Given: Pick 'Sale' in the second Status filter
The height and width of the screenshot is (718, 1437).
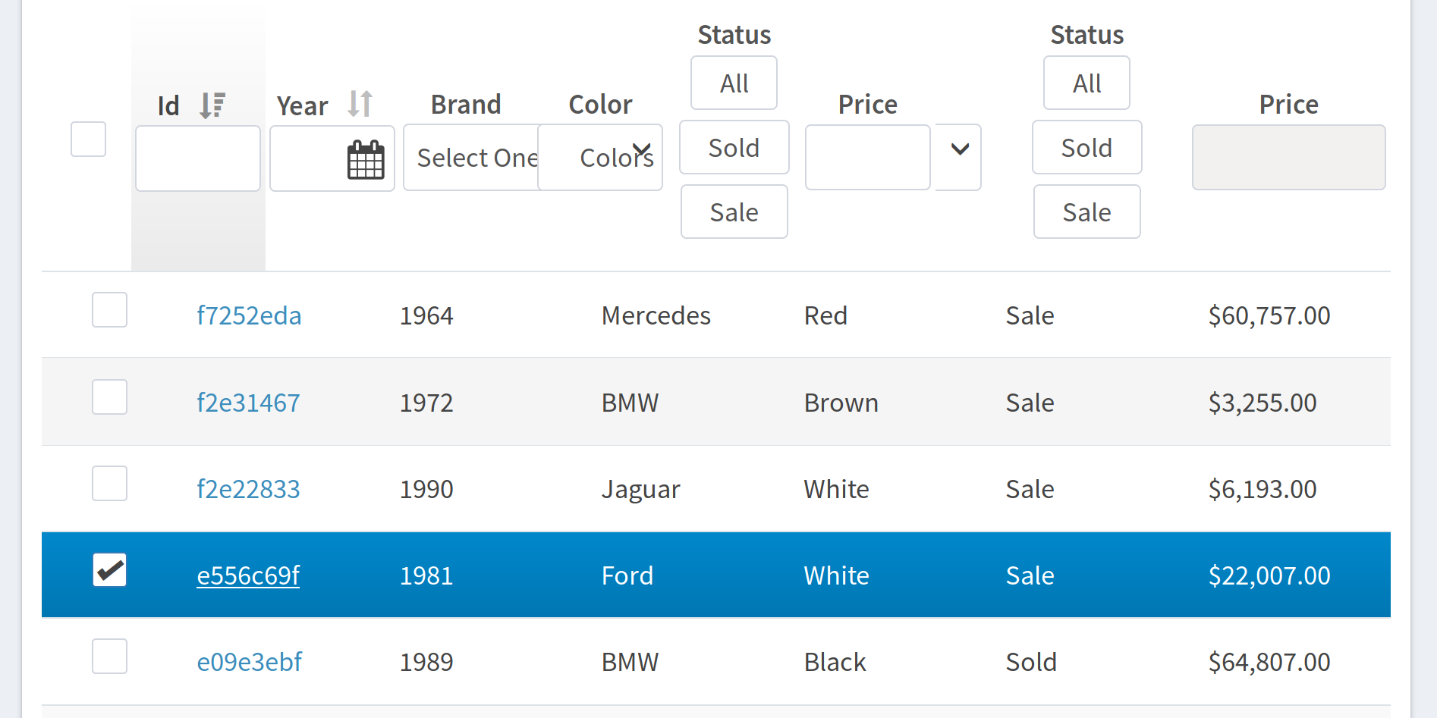Looking at the screenshot, I should [1086, 212].
